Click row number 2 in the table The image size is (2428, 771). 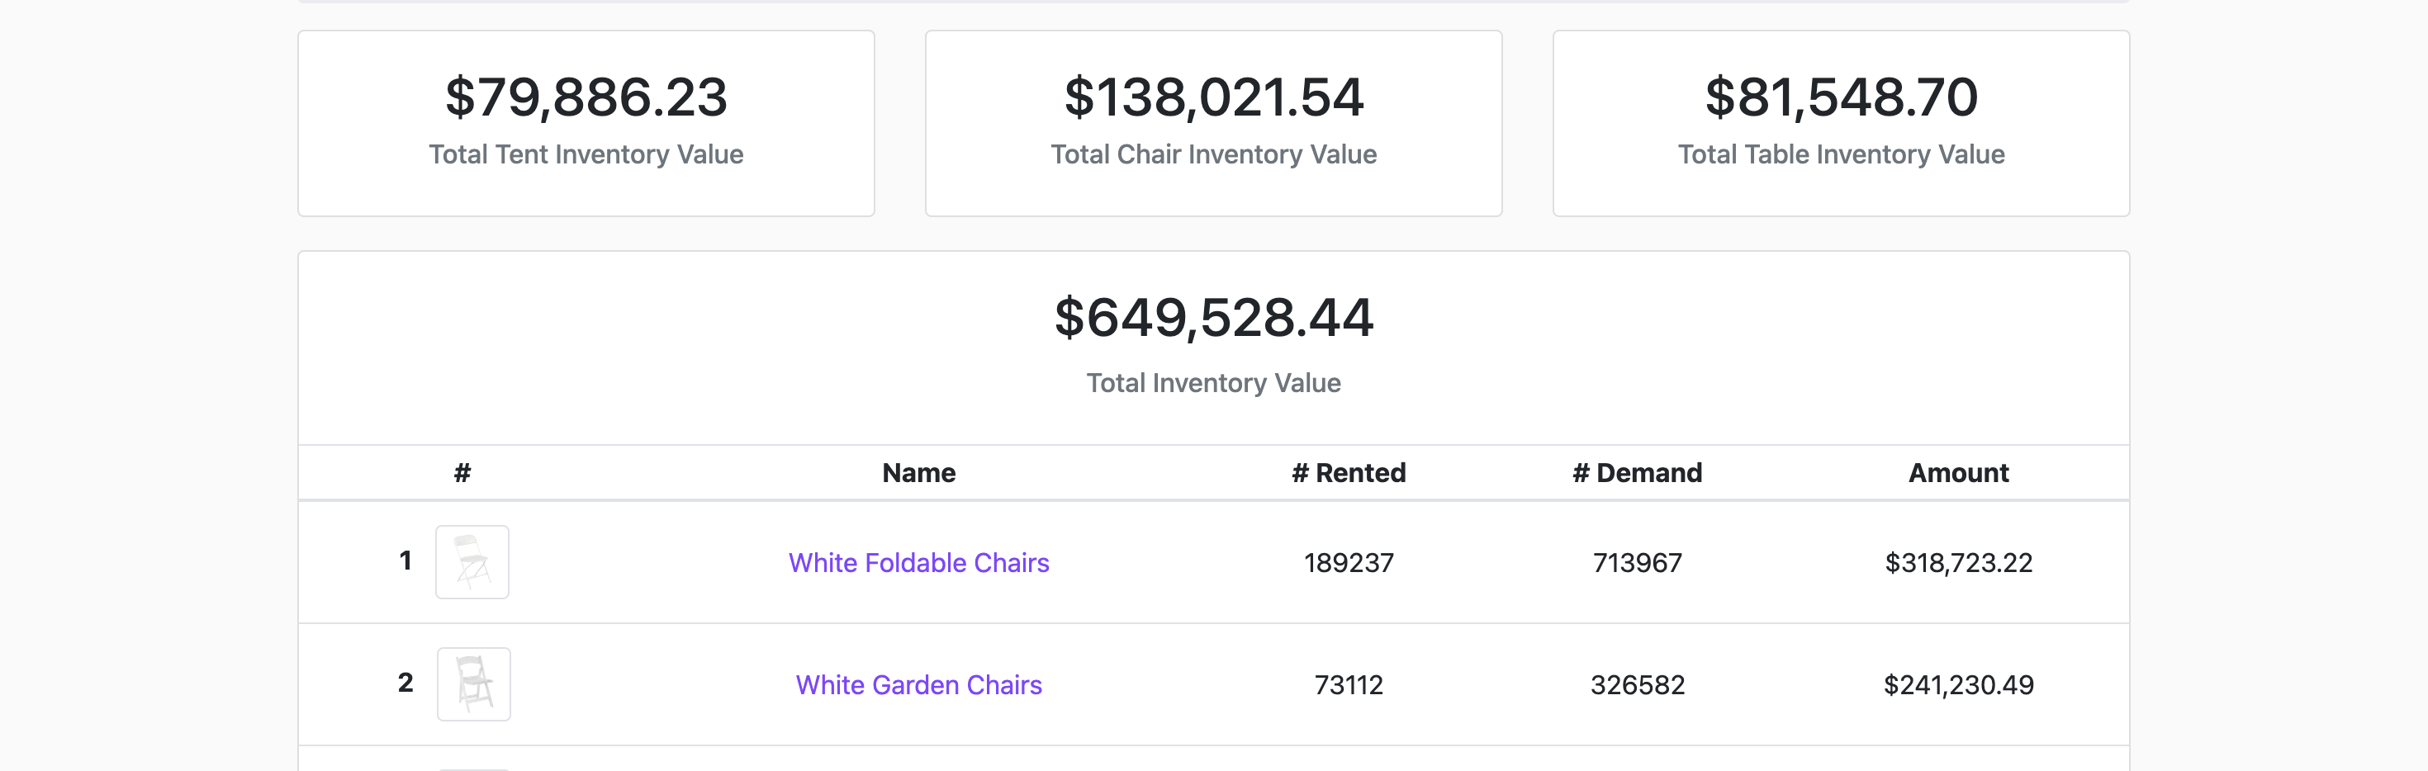tap(405, 683)
